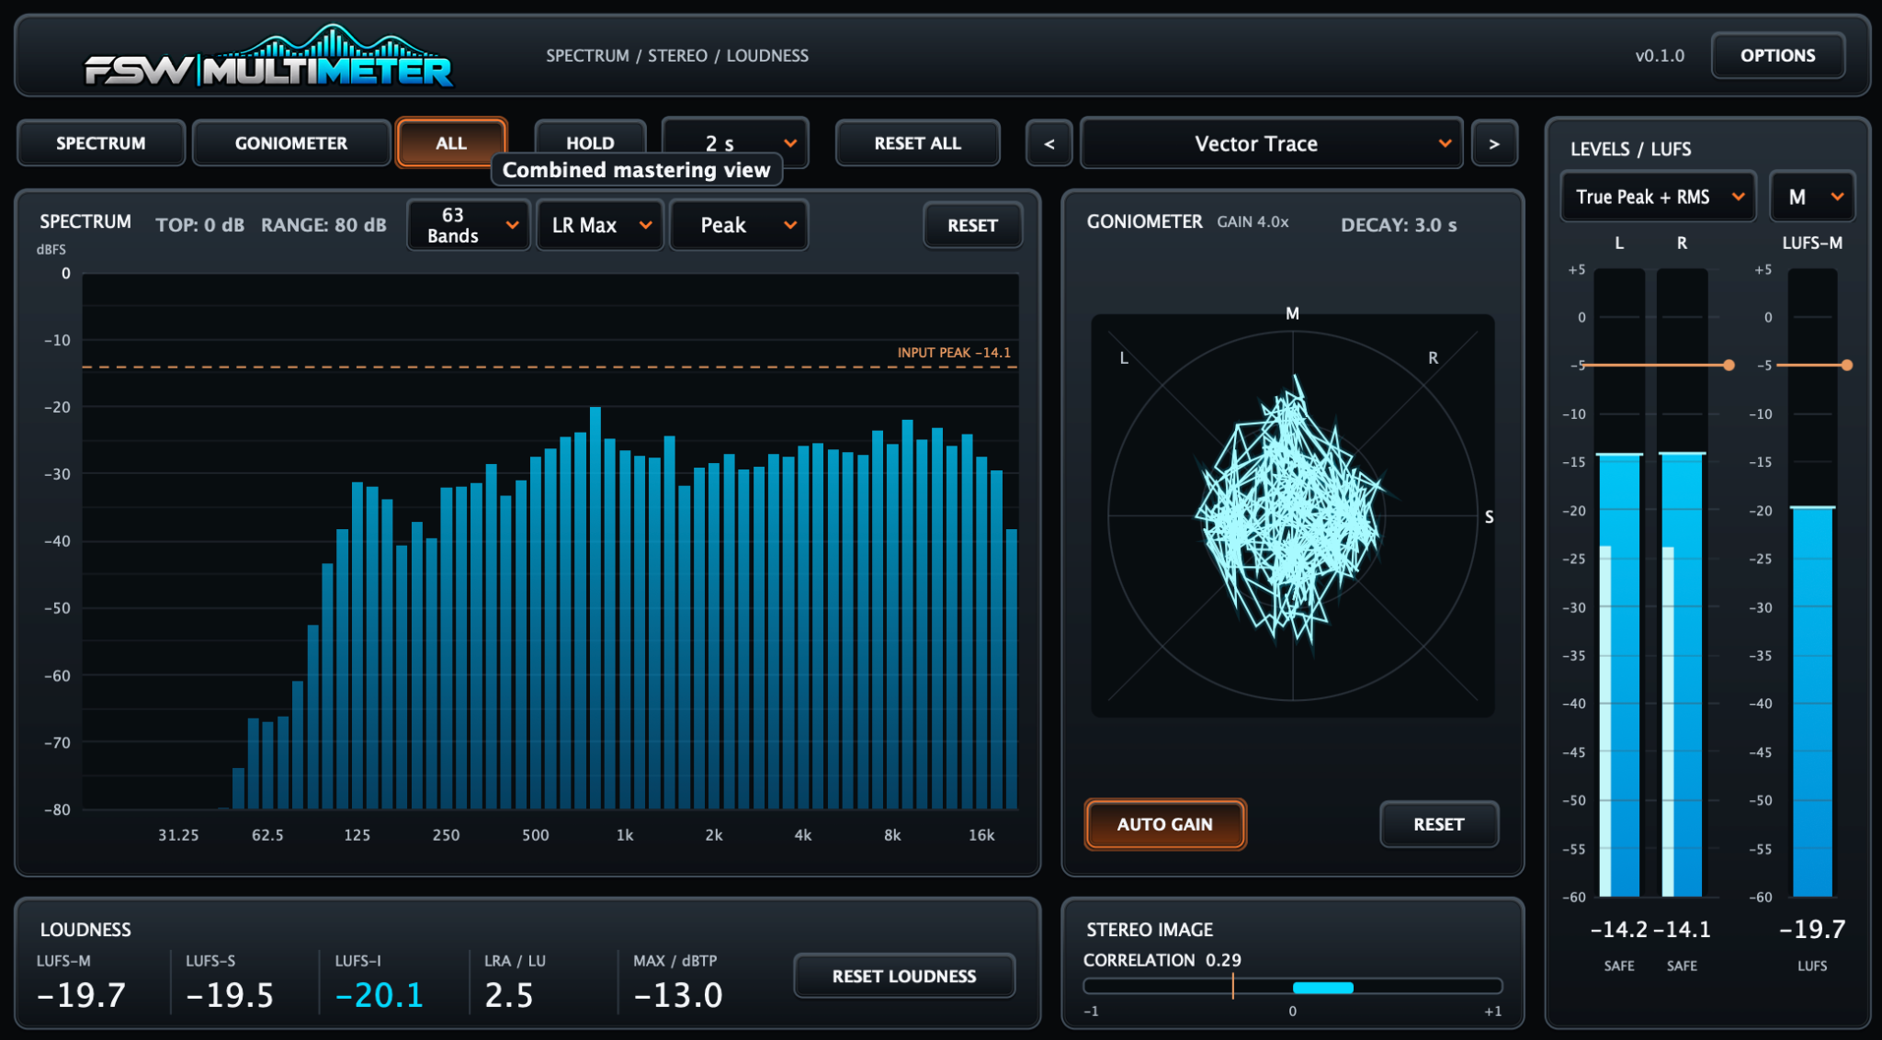This screenshot has height=1040, width=1882.
Task: Click the INPUT PEAK -14.1 label
Action: [x=954, y=353]
